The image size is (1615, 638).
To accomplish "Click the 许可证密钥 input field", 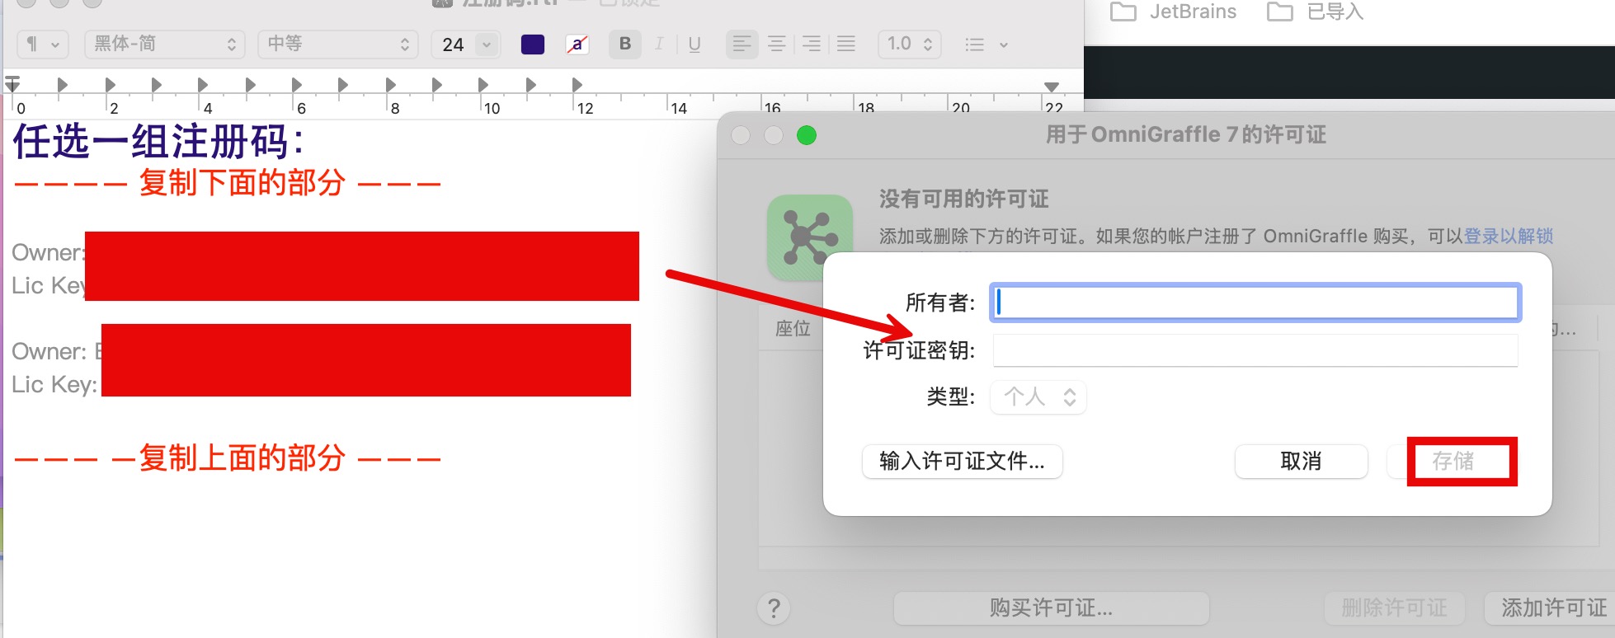I will (1255, 351).
